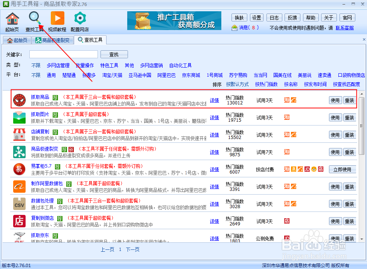Viewport: 367px width, 269px height.
Task: Open the 官网 website button
Action: coord(347,18)
